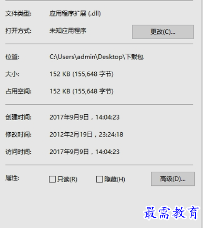Enable the 只读(R) read-only checkbox
This screenshot has width=203, height=228.
pyautogui.click(x=52, y=179)
